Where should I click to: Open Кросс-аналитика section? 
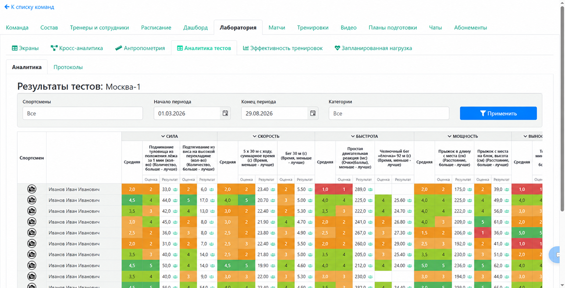(x=77, y=48)
